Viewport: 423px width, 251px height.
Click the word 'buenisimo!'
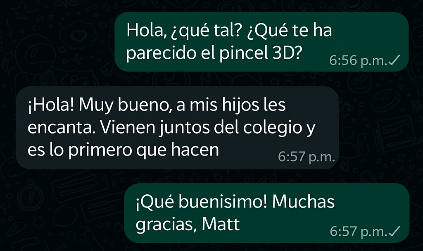pos(223,201)
